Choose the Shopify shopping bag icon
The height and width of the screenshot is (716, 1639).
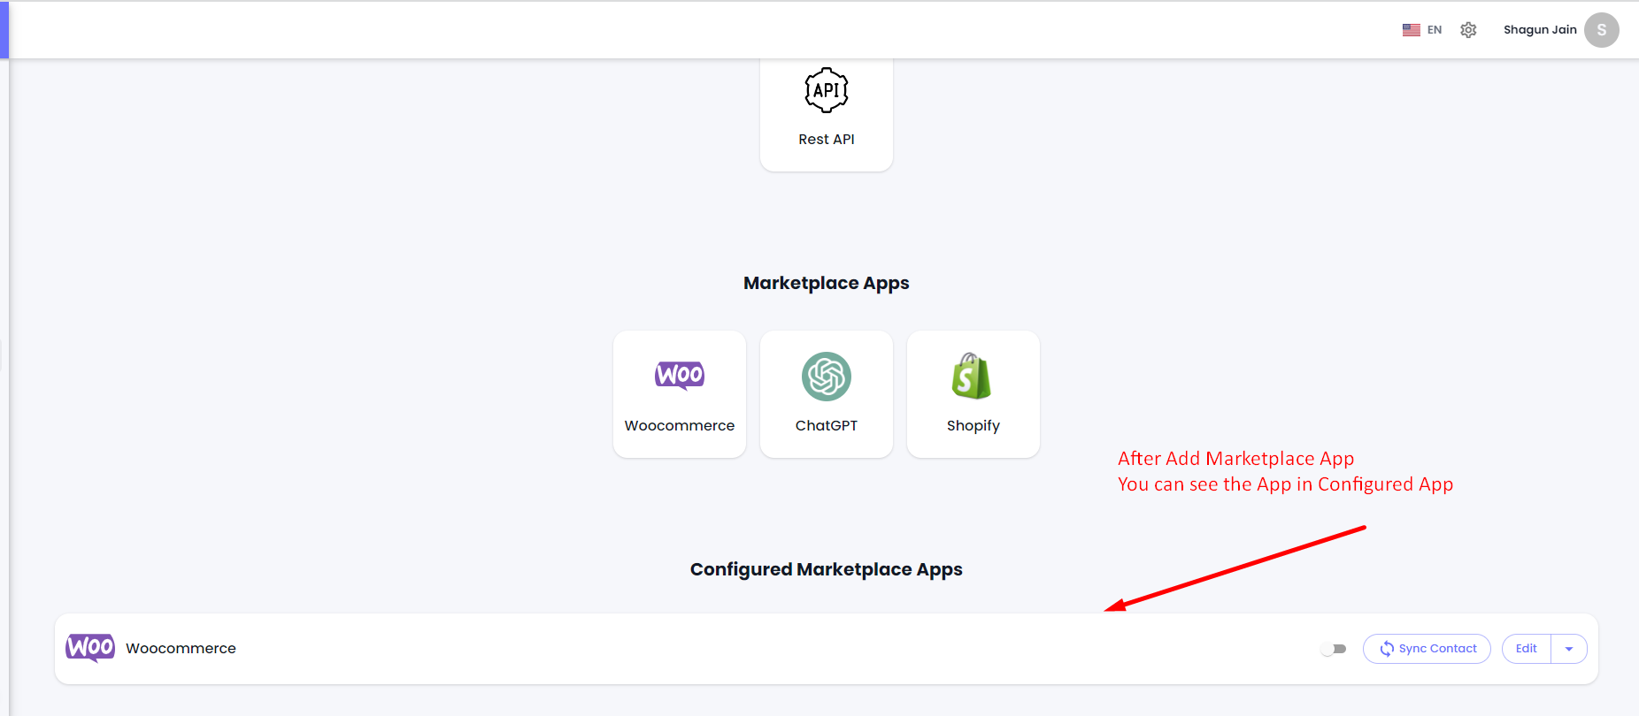[972, 377]
